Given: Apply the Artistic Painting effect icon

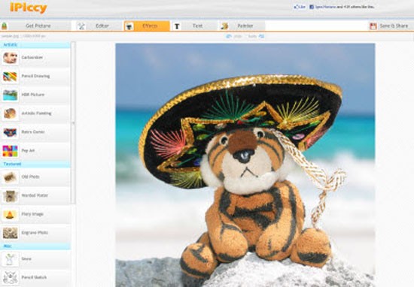Looking at the screenshot, I should tap(10, 113).
